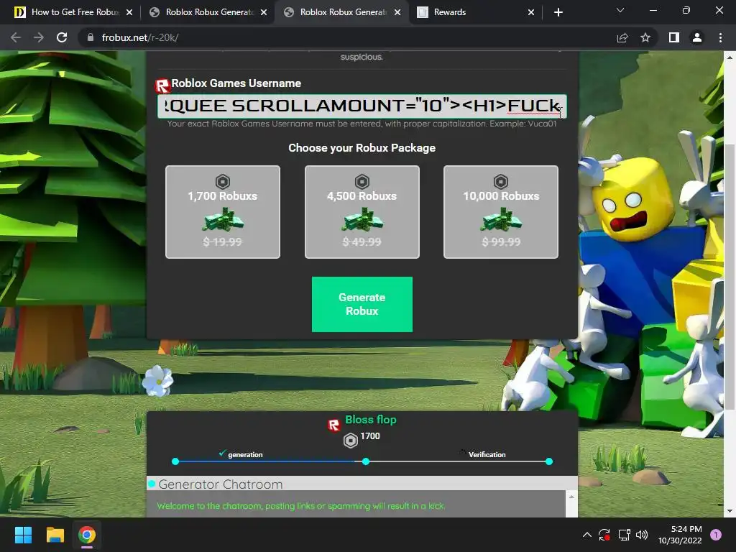Open the Windows Start menu

(x=23, y=535)
